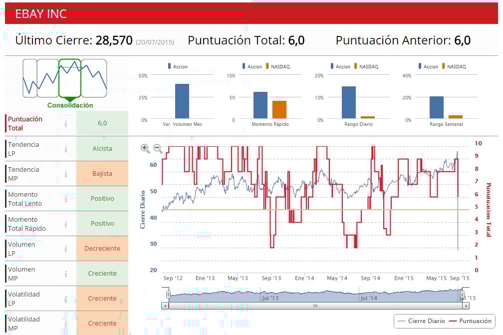Click right arrow of navigator scrollbar

coord(466,306)
